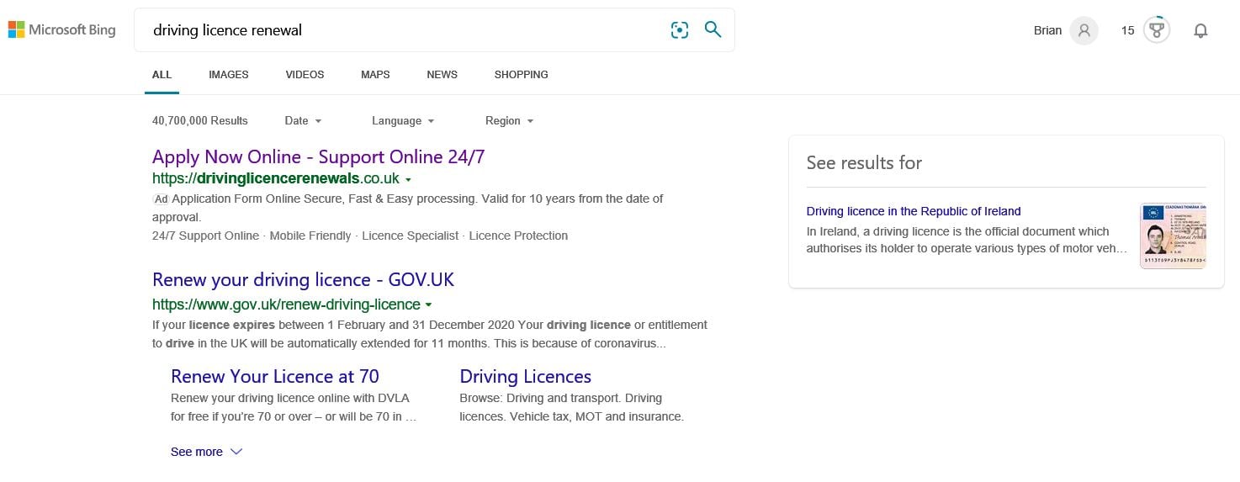This screenshot has height=482, width=1240.
Task: Open Renew your driving licence GOV.UK
Action: 303,280
